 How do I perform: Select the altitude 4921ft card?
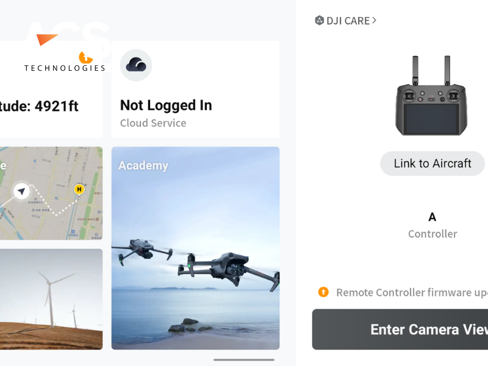pos(51,89)
